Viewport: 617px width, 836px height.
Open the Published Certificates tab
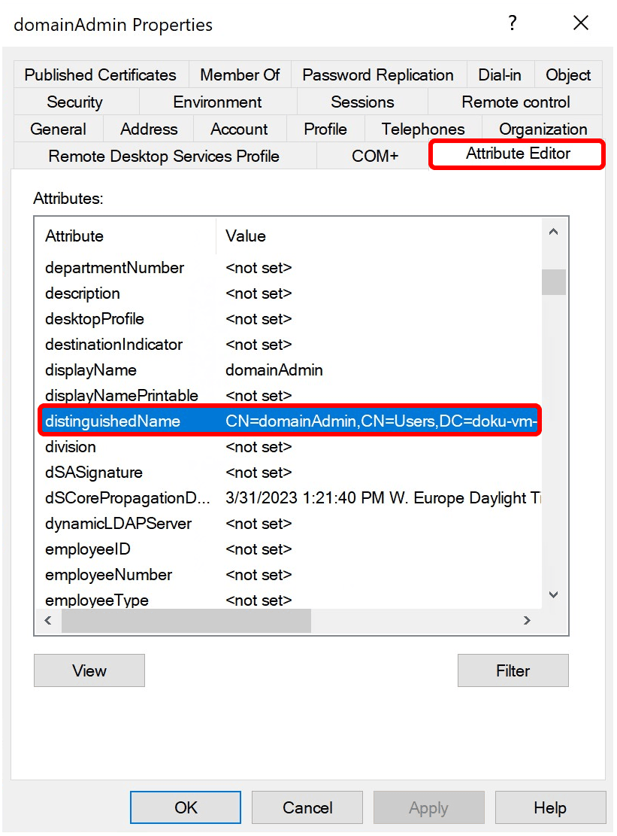click(x=100, y=75)
